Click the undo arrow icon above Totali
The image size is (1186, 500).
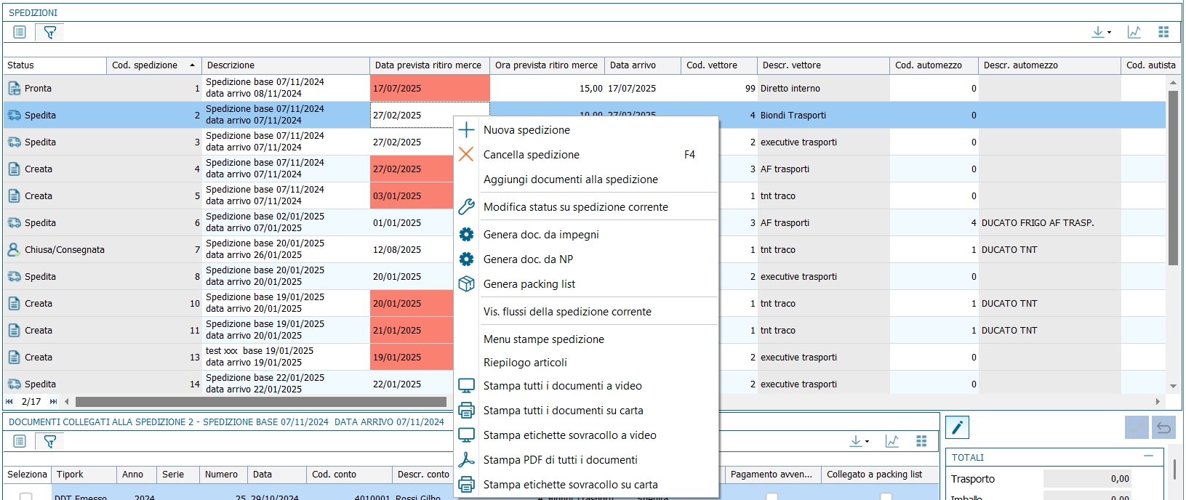(1163, 427)
